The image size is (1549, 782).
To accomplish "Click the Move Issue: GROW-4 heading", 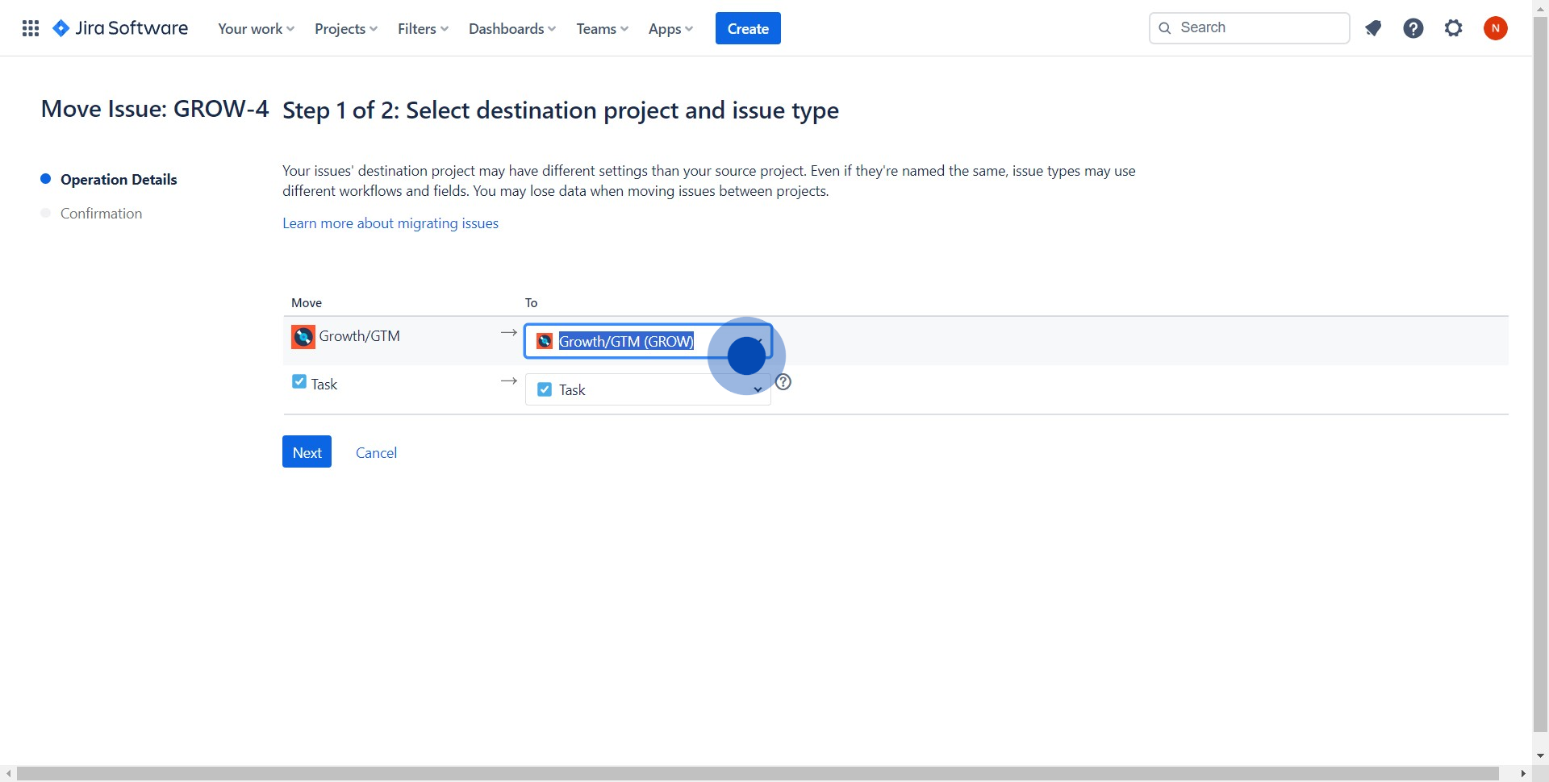I will coord(155,109).
